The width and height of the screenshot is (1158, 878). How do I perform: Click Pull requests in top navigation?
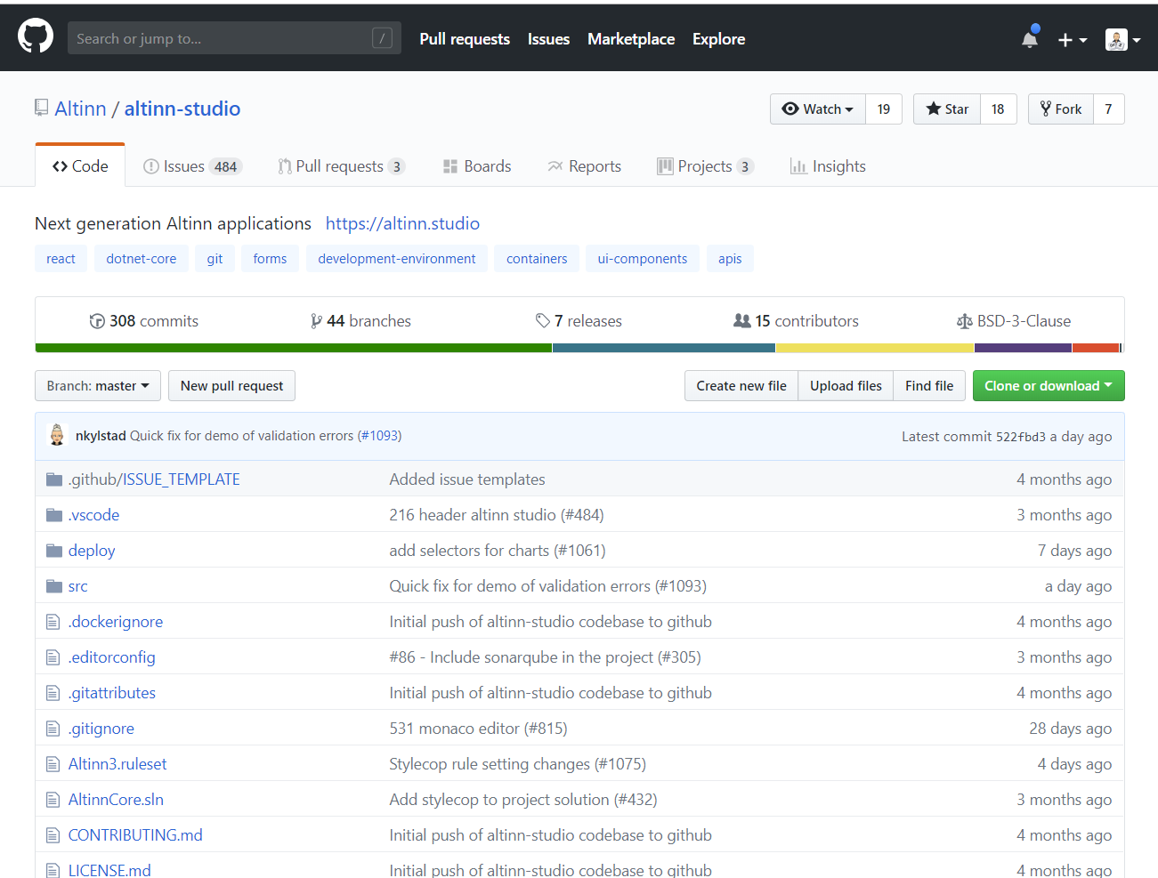pyautogui.click(x=465, y=39)
